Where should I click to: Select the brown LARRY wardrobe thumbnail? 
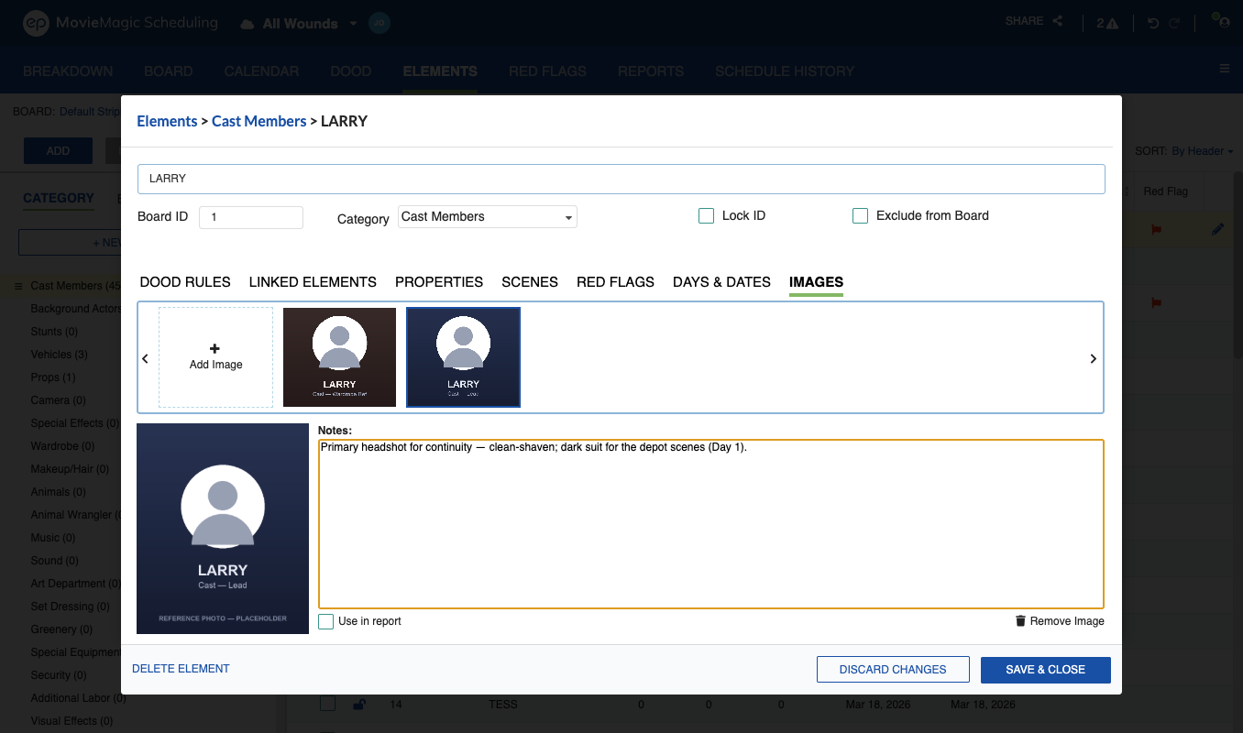339,357
